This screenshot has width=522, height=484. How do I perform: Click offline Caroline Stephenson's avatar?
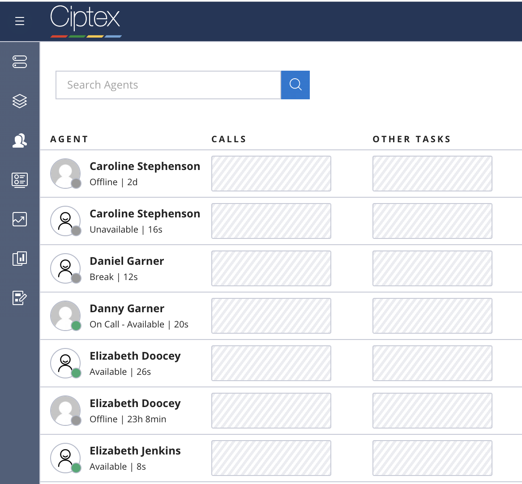65,174
